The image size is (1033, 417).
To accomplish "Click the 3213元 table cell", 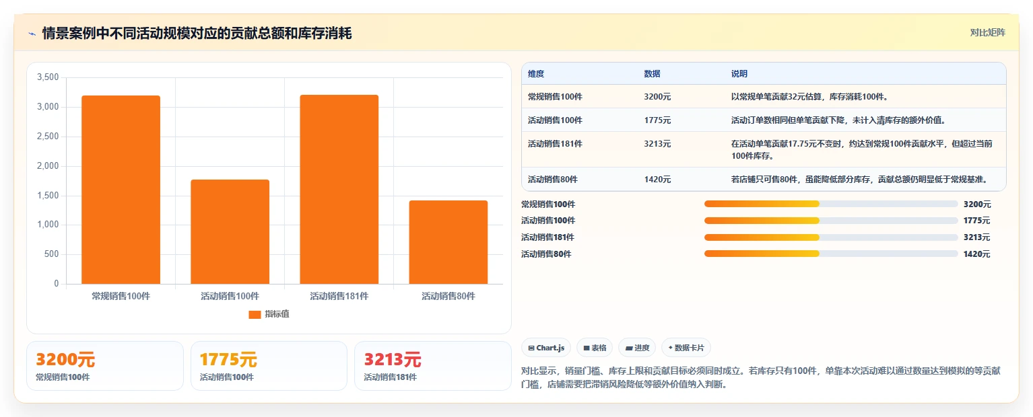I will click(657, 144).
